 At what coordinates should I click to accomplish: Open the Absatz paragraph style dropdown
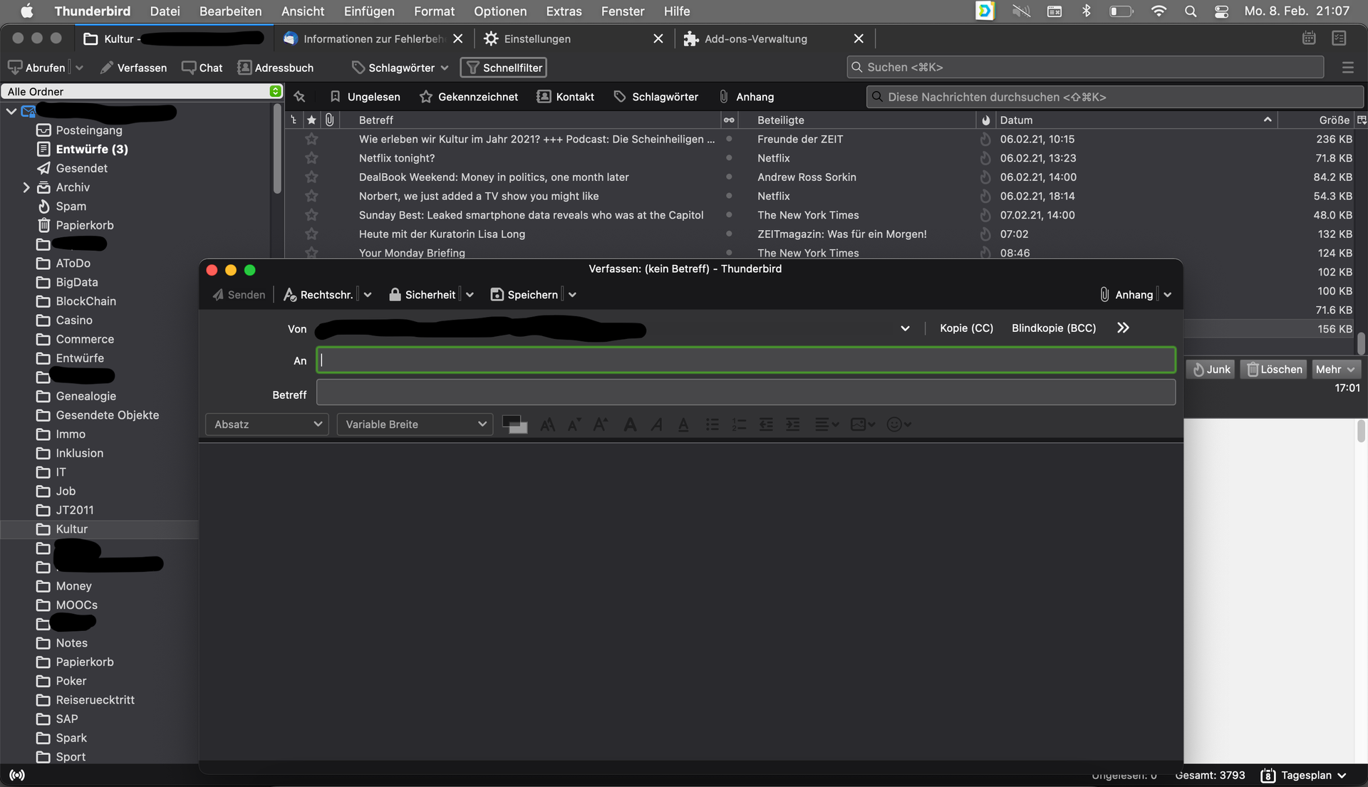pos(267,424)
